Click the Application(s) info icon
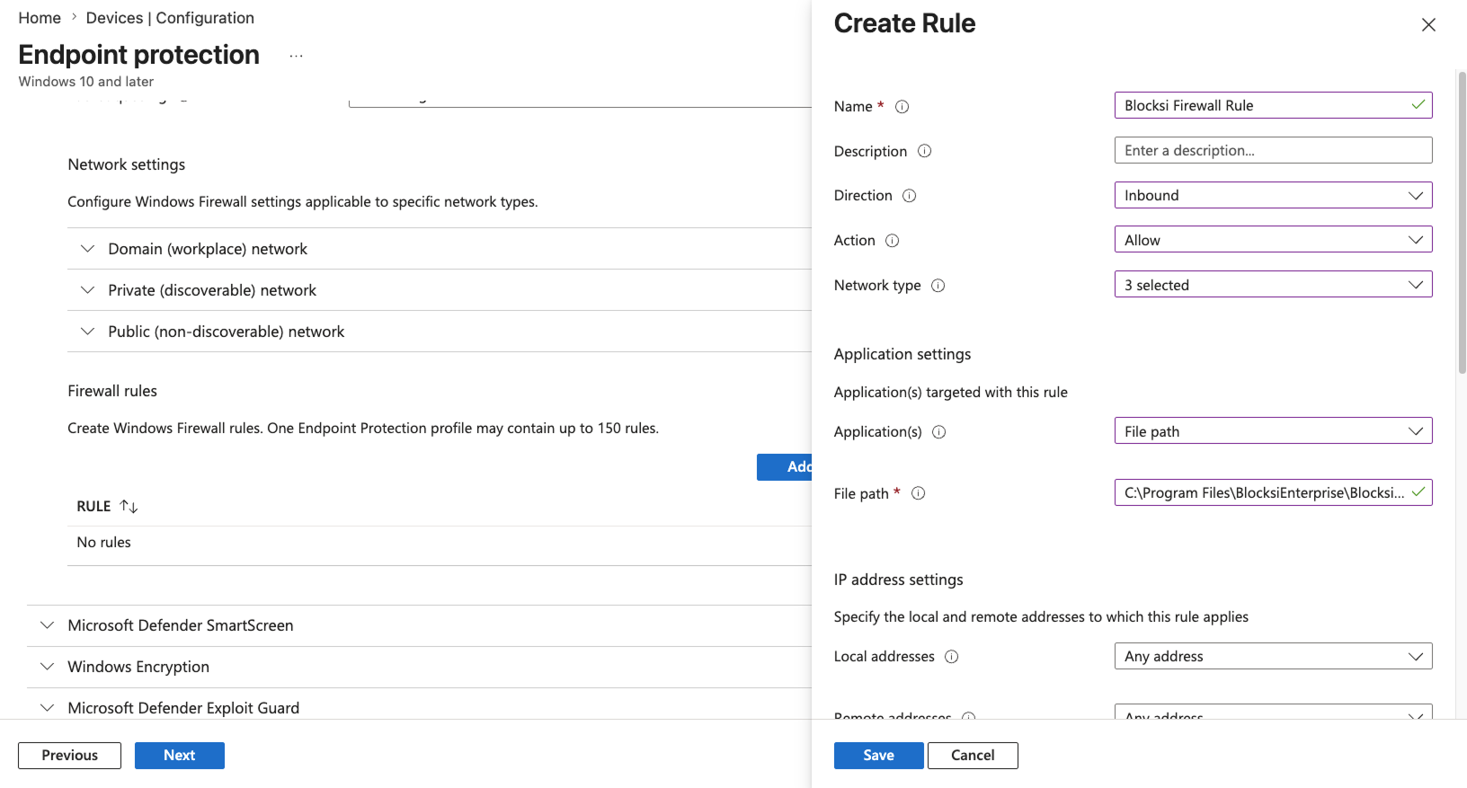Viewport: 1467px width, 788px height. 938,432
